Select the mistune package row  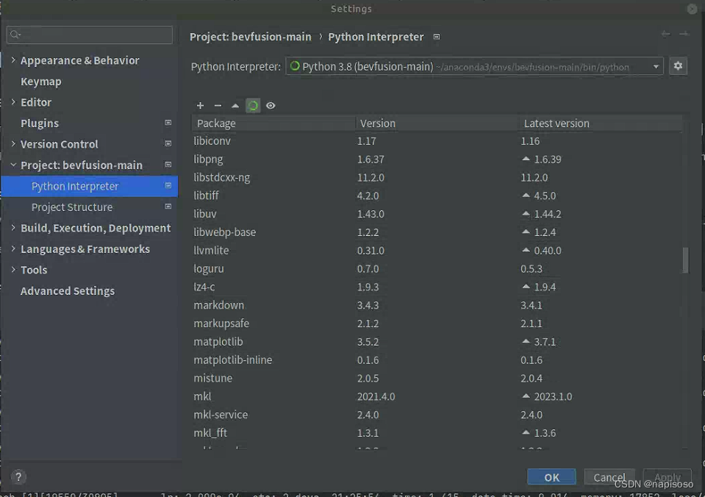point(437,378)
